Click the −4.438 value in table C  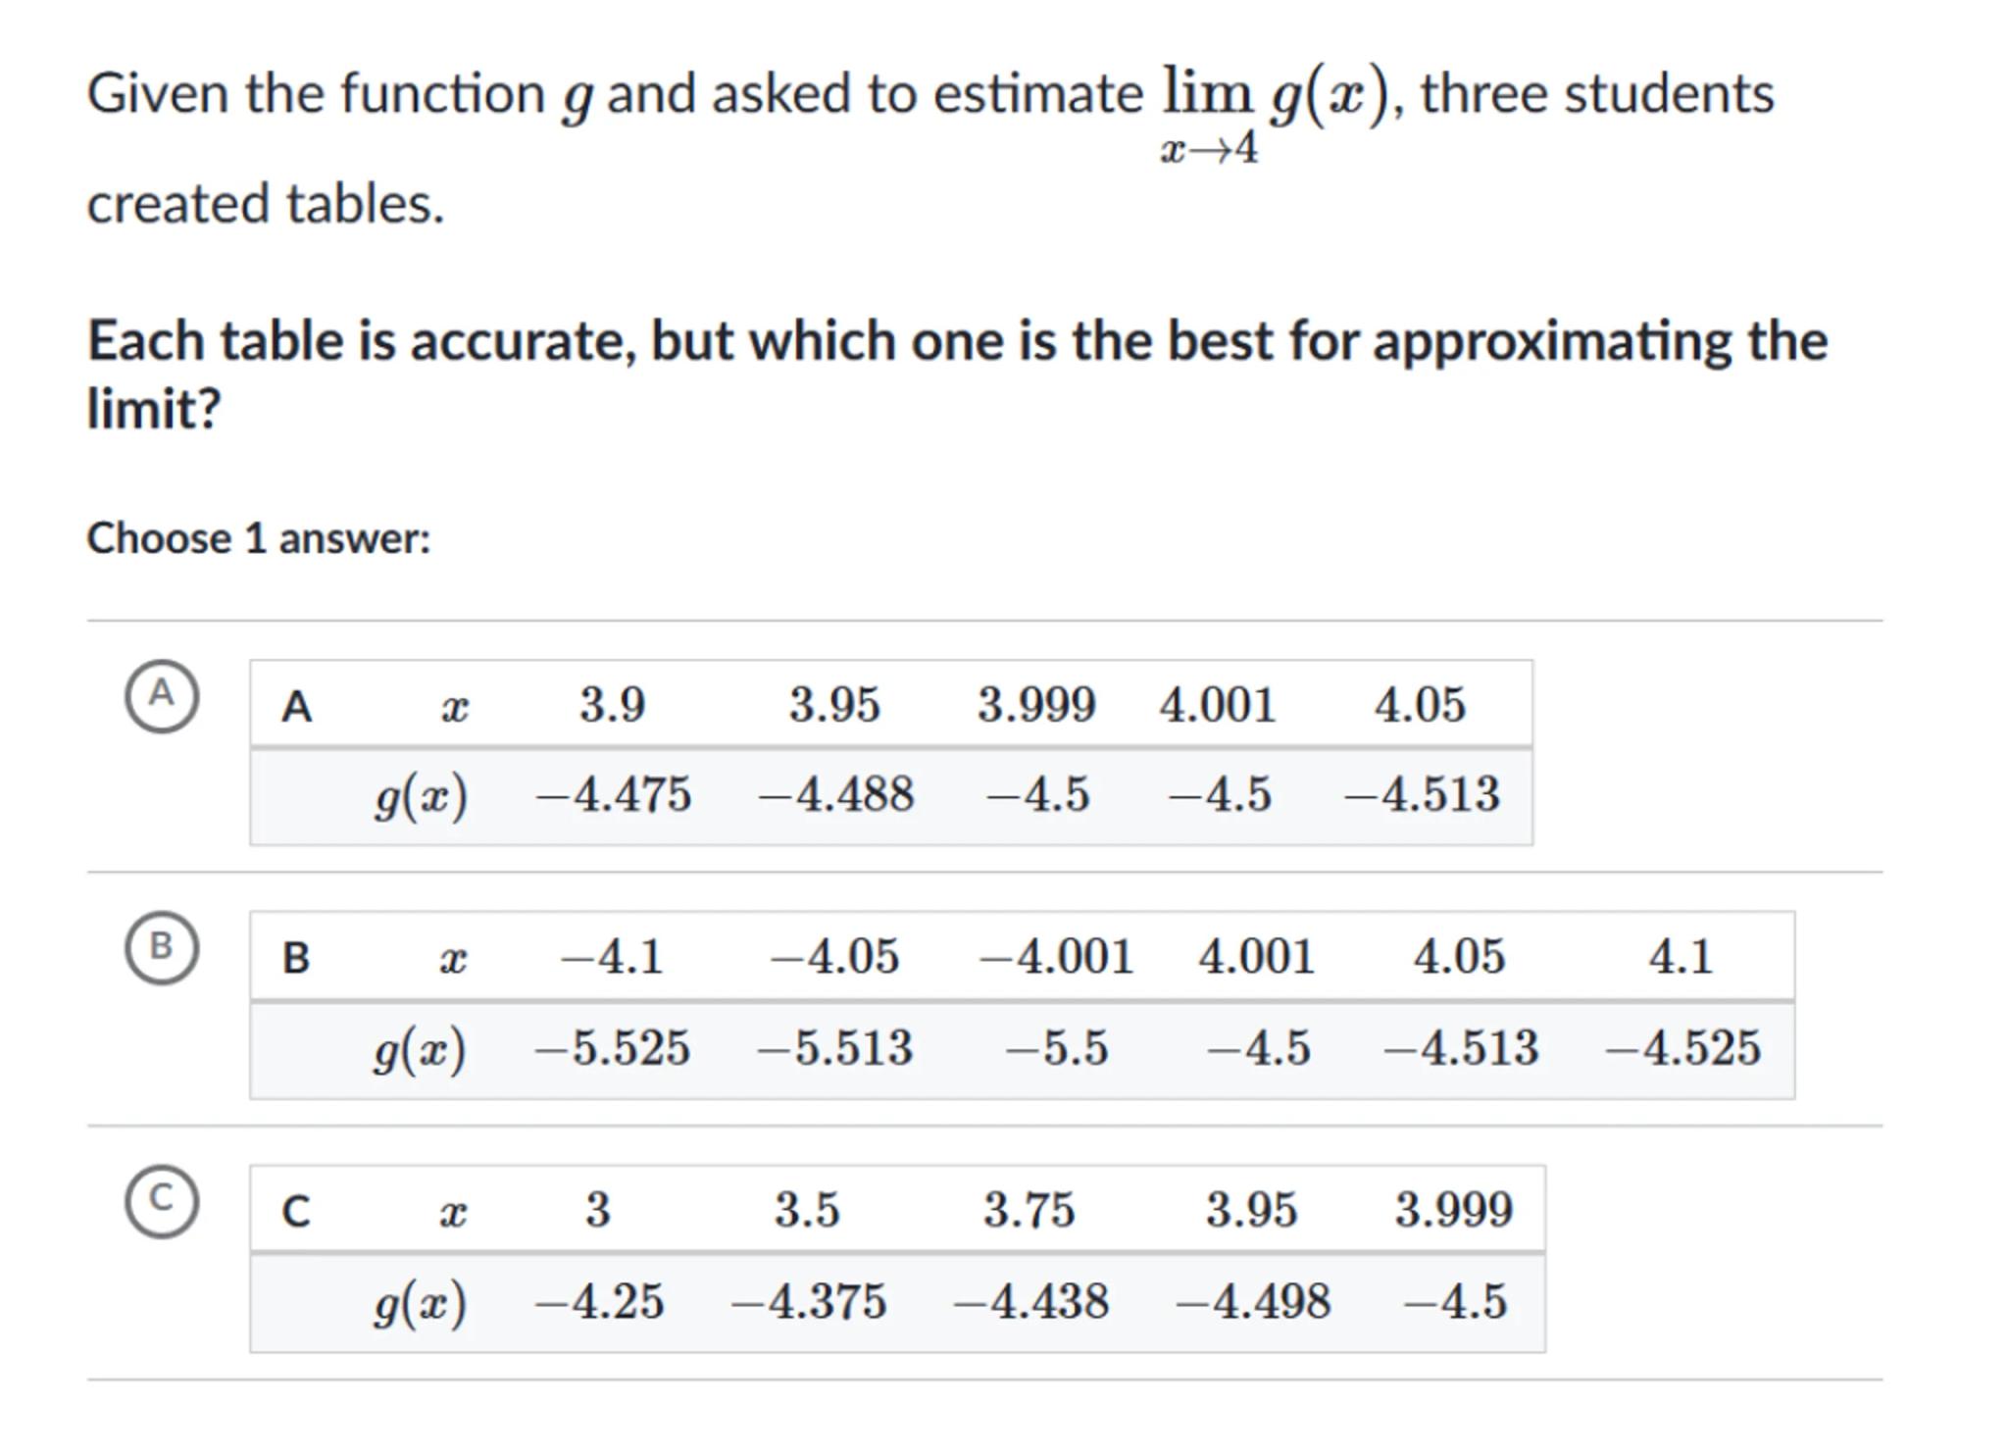pyautogui.click(x=1030, y=1302)
